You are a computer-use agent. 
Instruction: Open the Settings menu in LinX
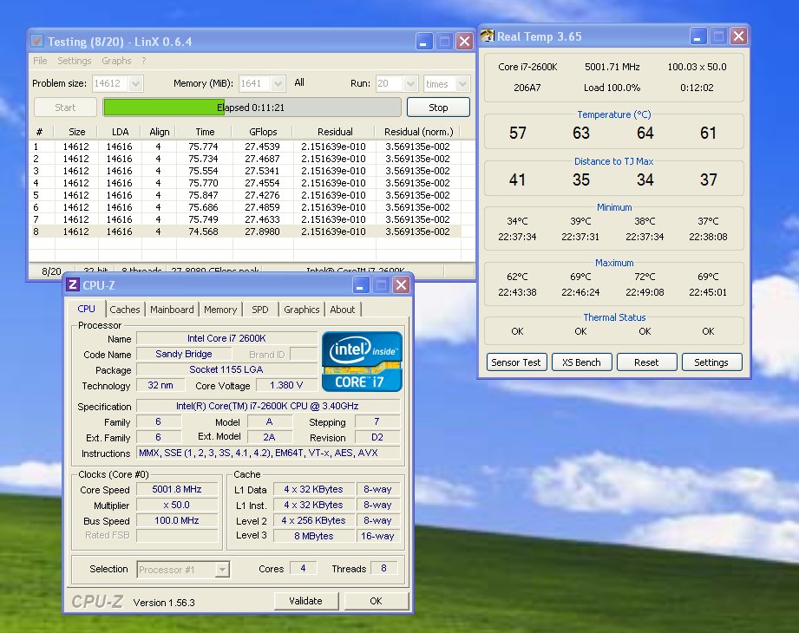click(x=75, y=62)
